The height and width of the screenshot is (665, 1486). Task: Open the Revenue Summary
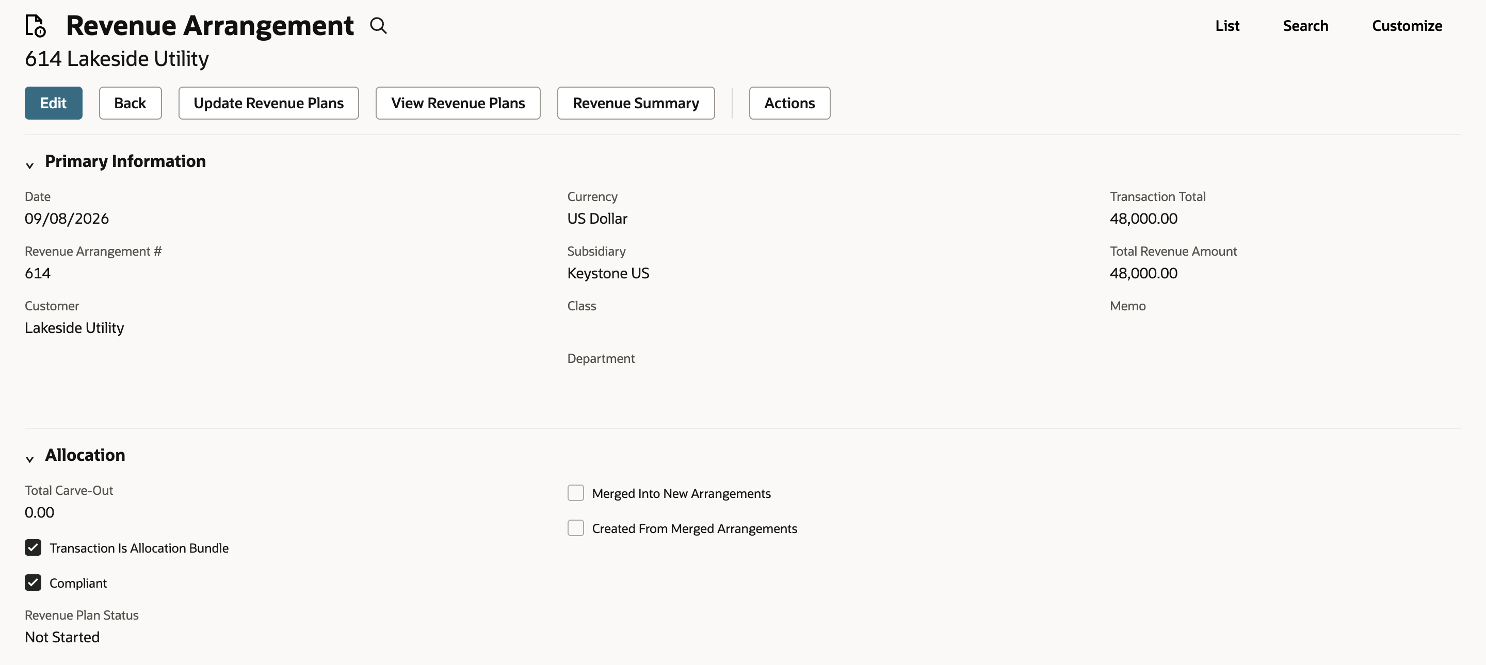pyautogui.click(x=636, y=103)
